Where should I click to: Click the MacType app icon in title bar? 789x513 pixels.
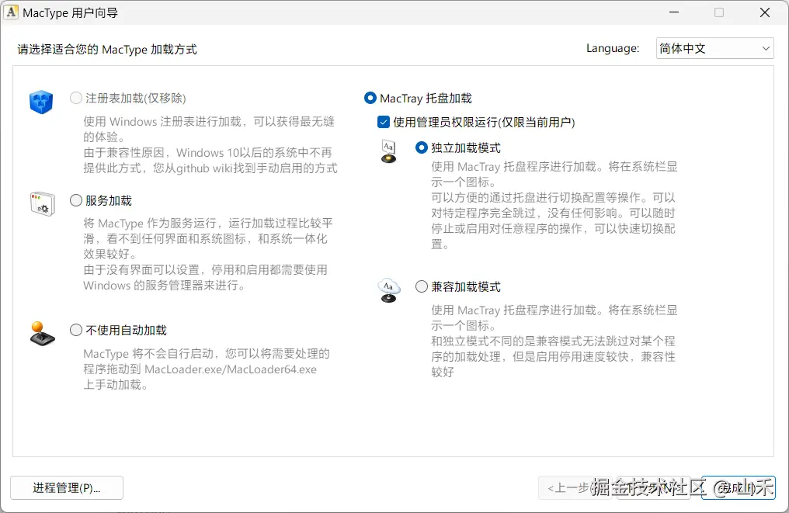coord(11,12)
